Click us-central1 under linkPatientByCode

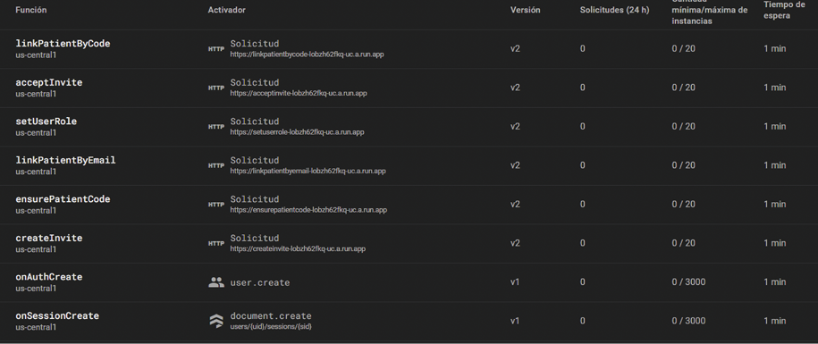[x=36, y=55]
